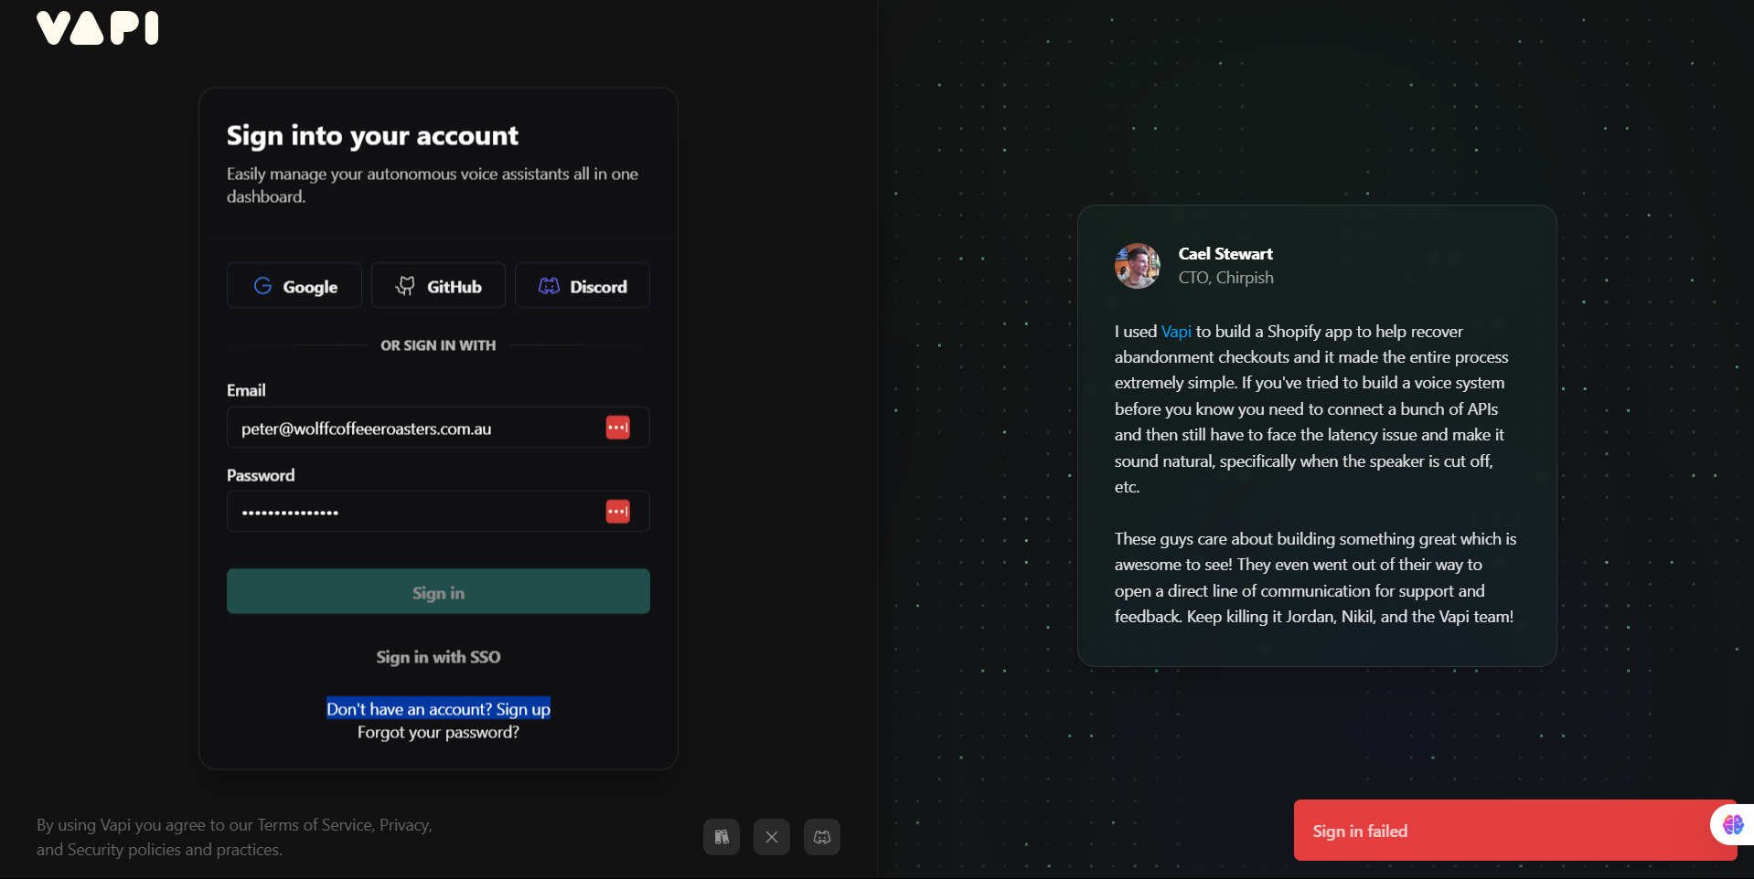Click the CTO, Chirpish text
Viewport: 1754px width, 879px height.
[x=1225, y=278]
